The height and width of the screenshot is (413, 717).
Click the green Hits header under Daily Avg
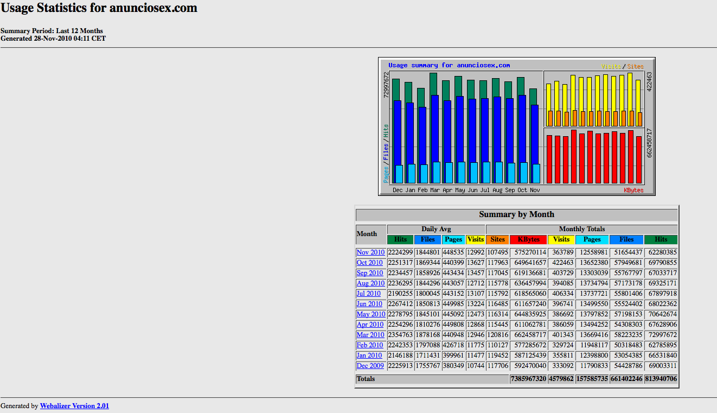tap(400, 239)
